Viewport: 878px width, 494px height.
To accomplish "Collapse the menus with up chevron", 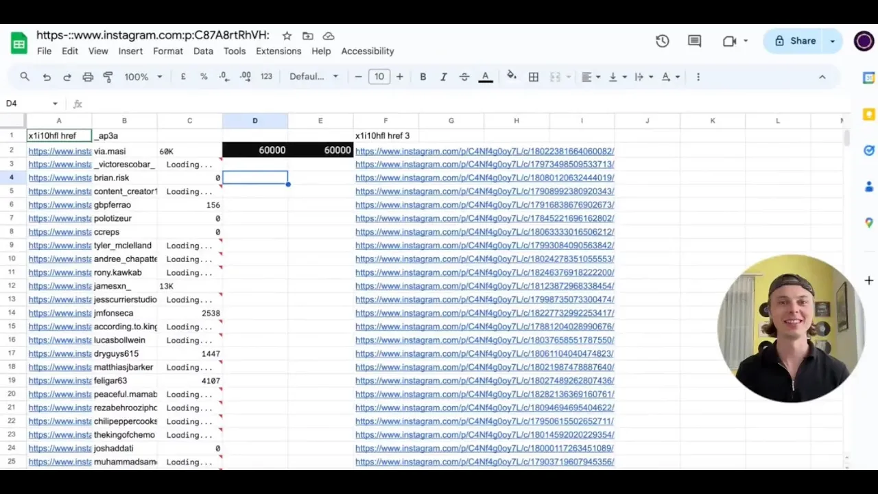I will point(822,77).
